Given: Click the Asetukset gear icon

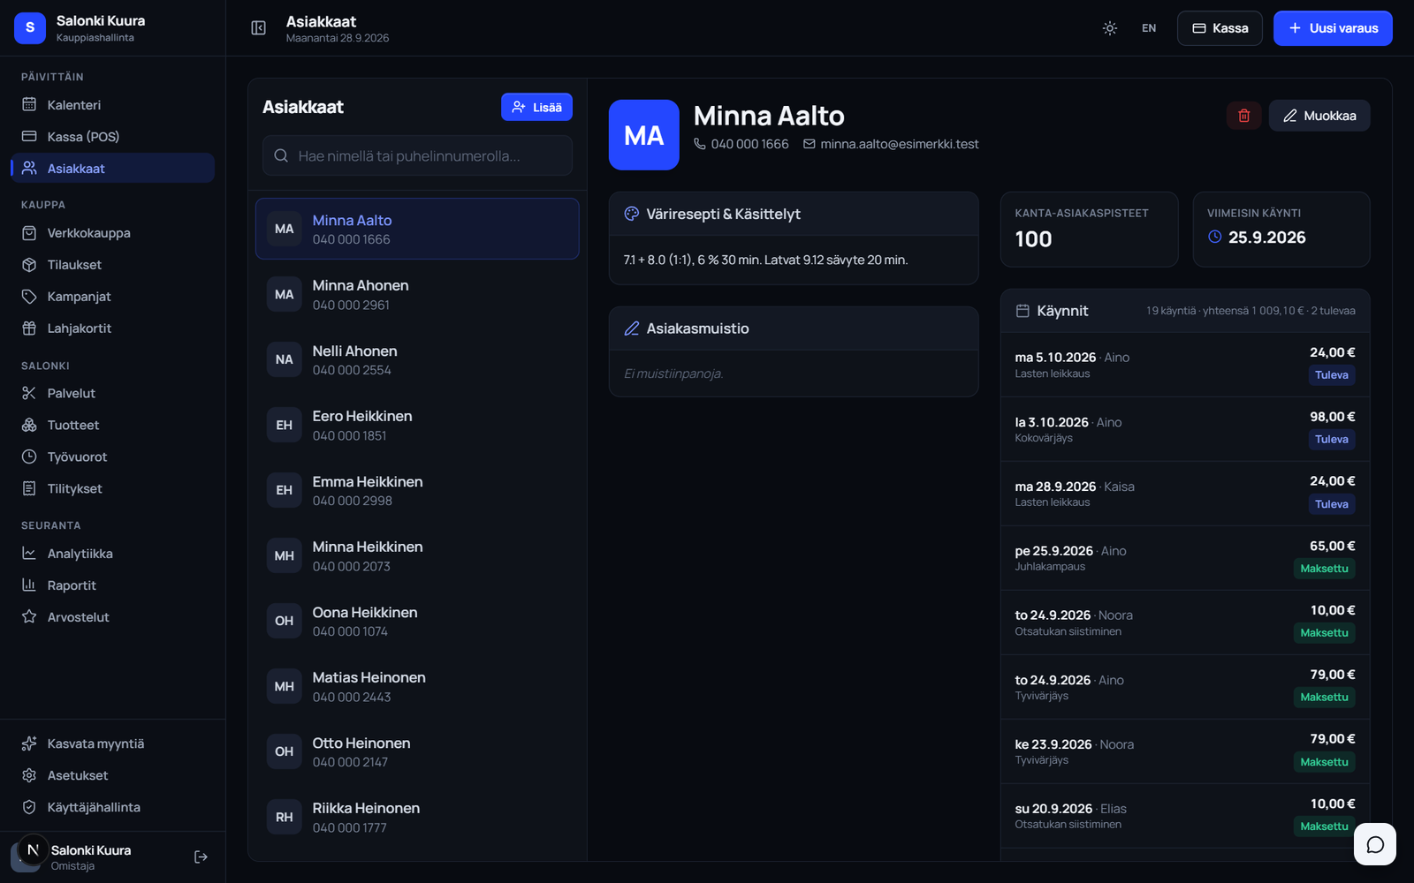Looking at the screenshot, I should point(29,775).
